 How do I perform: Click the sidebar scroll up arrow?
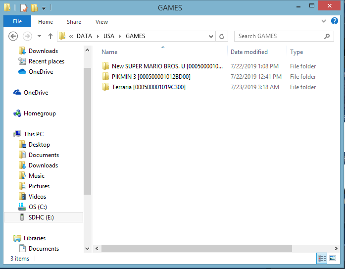pyautogui.click(x=87, y=51)
